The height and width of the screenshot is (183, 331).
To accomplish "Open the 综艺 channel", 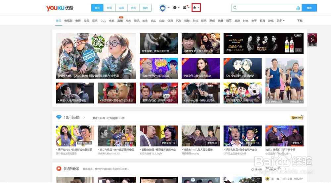I will (x=86, y=20).
